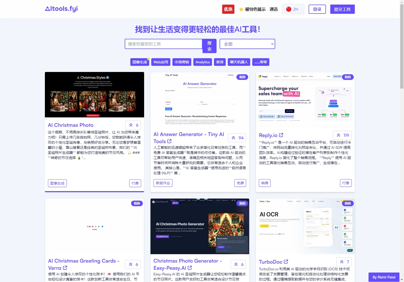Click the scrollbar up arrow
This screenshot has height=282, width=404.
(x=402, y=2)
